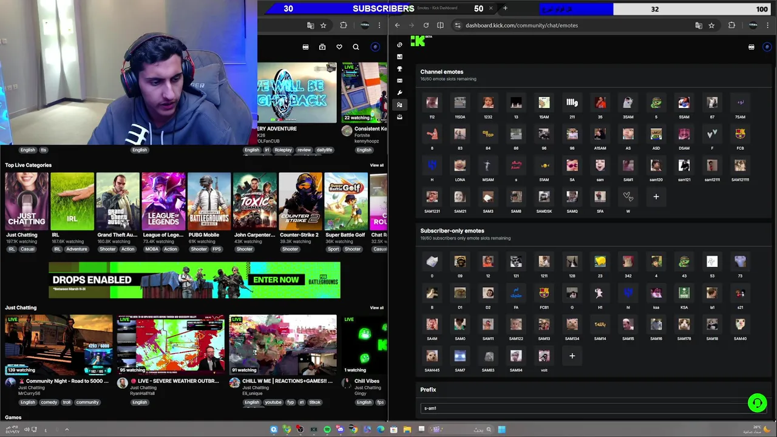Open the card icon below the trophy in the sidebar
This screenshot has width=777, height=437.
point(399,81)
